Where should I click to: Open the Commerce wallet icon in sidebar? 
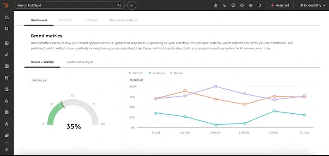coord(7,89)
